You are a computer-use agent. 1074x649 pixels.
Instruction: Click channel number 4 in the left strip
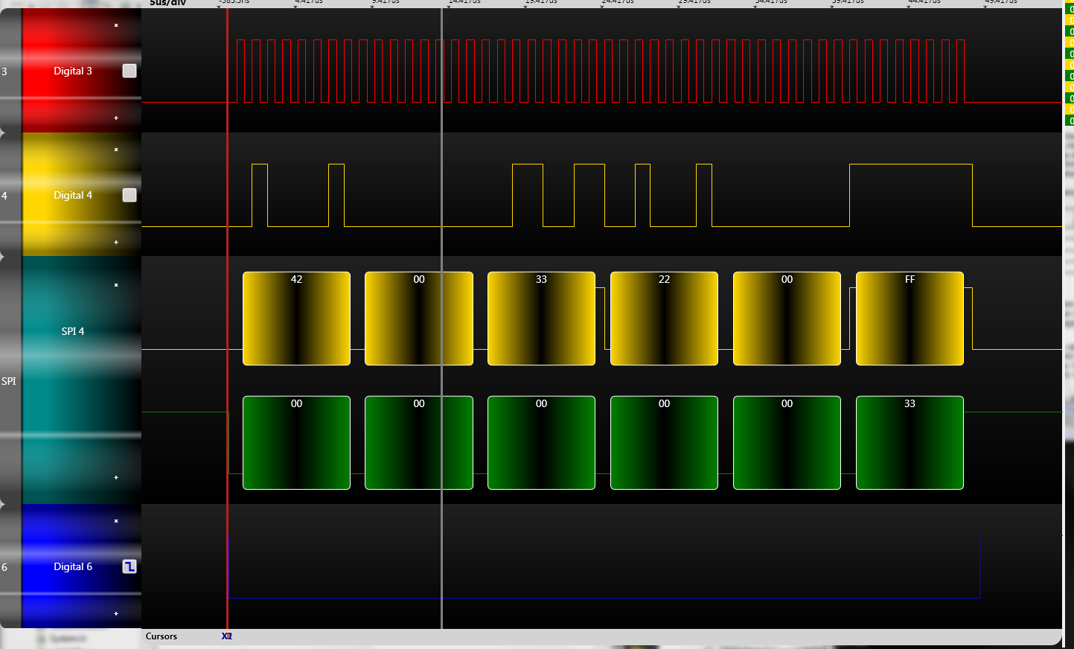4,196
